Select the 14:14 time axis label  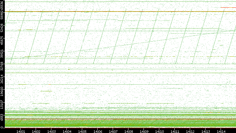click(x=221, y=131)
